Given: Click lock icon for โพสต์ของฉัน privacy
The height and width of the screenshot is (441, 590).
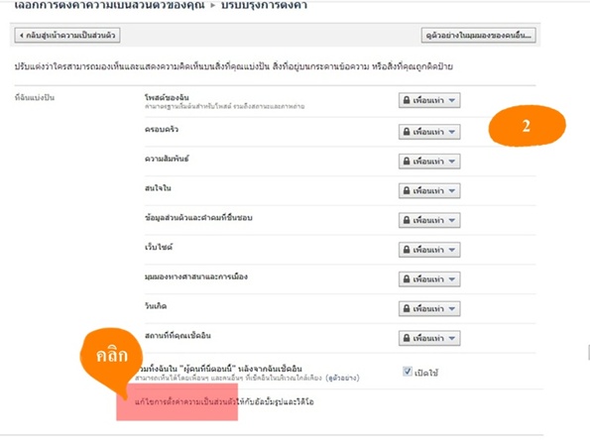Looking at the screenshot, I should (407, 100).
